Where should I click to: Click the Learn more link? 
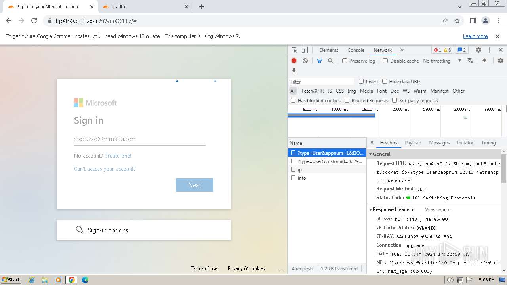coord(475,36)
